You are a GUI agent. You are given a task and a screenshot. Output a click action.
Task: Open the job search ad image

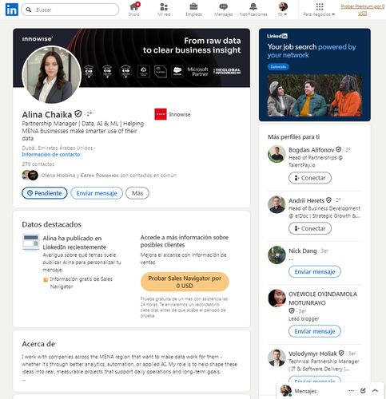[x=315, y=96]
